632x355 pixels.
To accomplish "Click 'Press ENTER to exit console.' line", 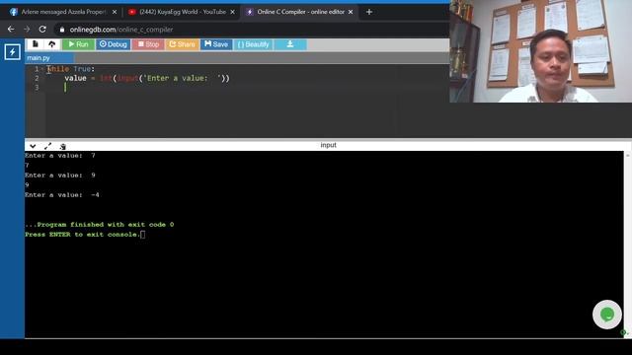I will click(82, 235).
